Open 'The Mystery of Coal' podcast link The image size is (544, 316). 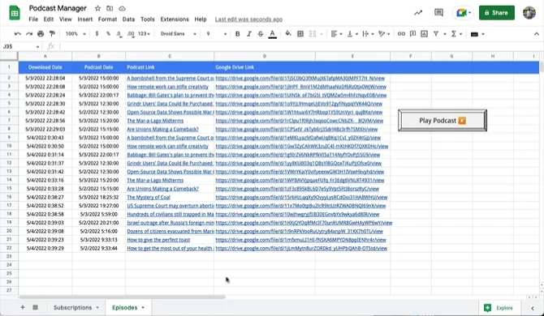(149, 197)
